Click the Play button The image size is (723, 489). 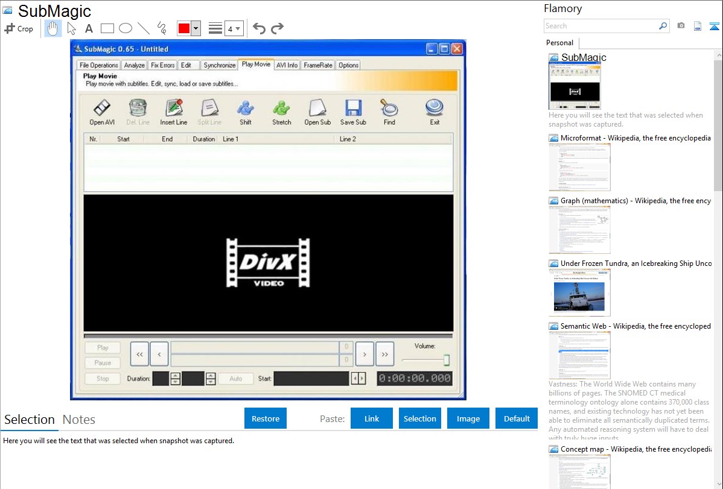coord(103,347)
